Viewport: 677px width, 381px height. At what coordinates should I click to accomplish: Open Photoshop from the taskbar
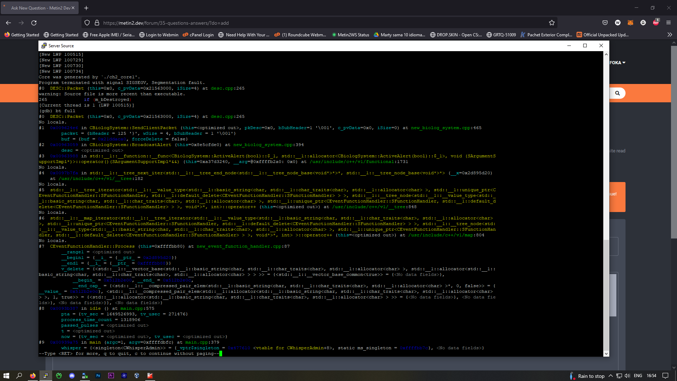(x=98, y=376)
